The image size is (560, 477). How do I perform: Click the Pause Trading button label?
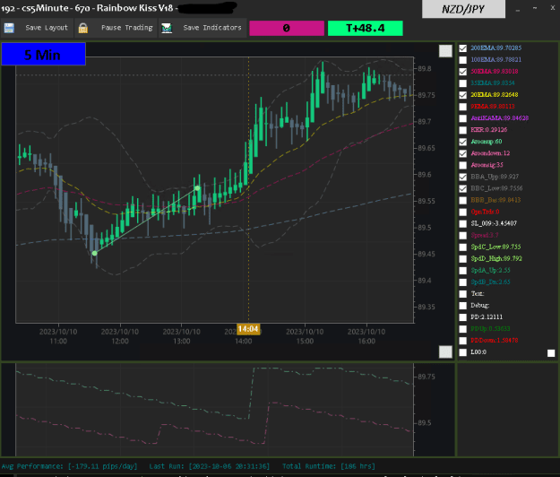click(x=127, y=28)
